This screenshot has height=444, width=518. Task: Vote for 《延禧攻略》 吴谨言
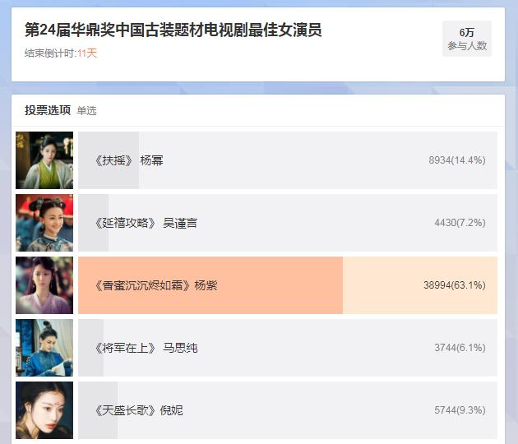[x=146, y=223]
